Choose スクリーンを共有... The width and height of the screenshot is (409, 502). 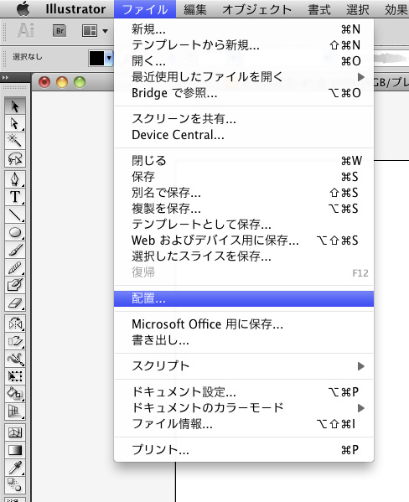(243, 119)
